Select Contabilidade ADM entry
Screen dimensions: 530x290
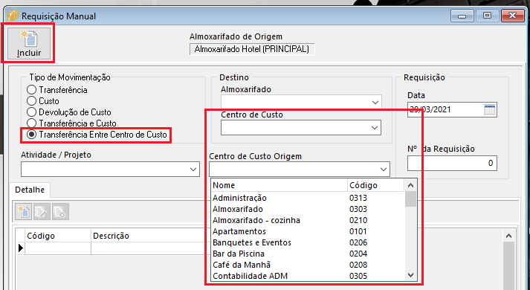point(308,276)
